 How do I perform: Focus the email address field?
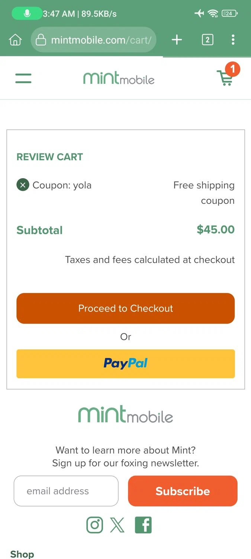click(66, 491)
